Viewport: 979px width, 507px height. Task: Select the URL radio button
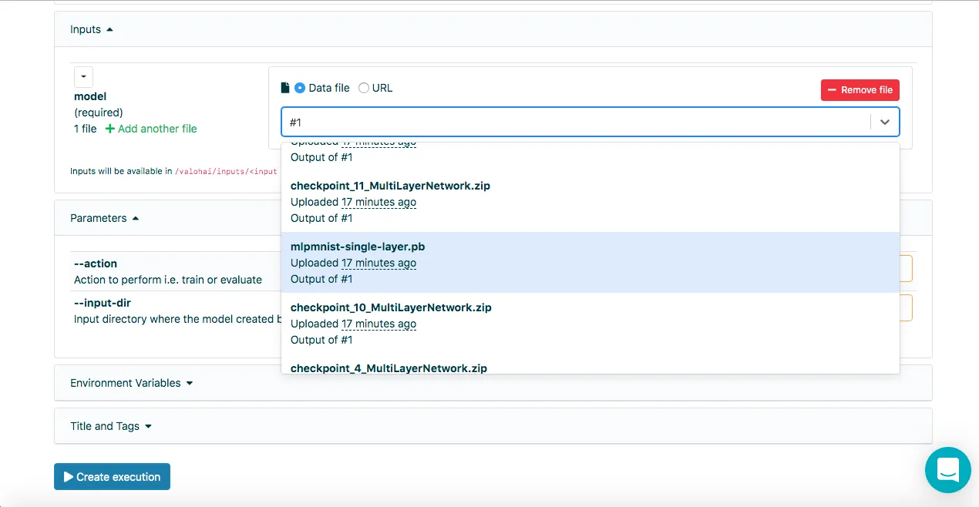(364, 88)
